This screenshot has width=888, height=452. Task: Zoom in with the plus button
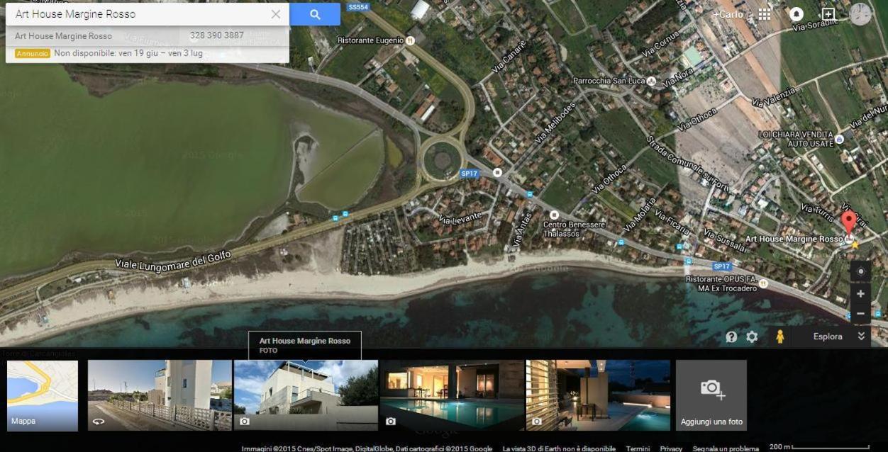click(x=860, y=293)
